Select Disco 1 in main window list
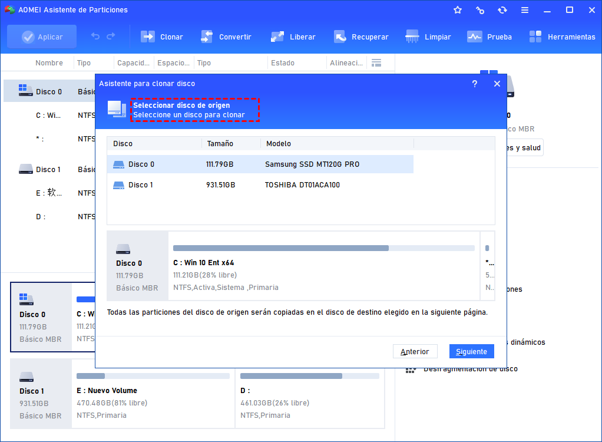 (49, 169)
